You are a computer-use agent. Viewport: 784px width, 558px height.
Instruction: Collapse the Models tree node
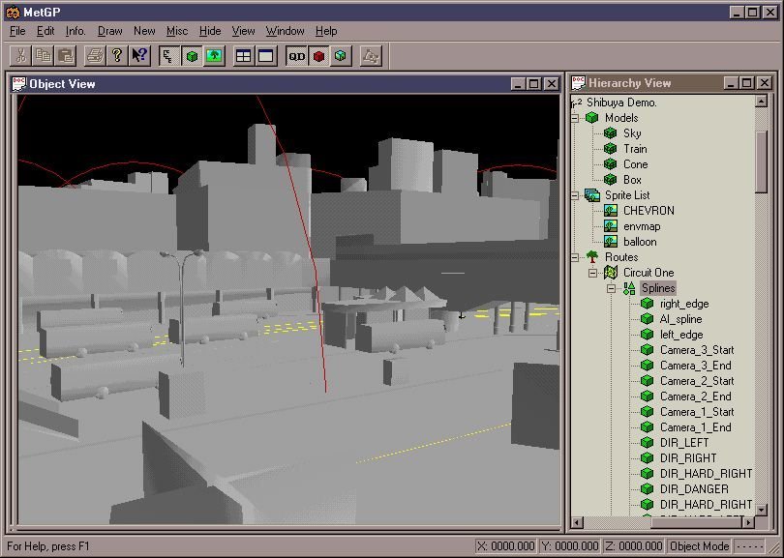coord(575,118)
